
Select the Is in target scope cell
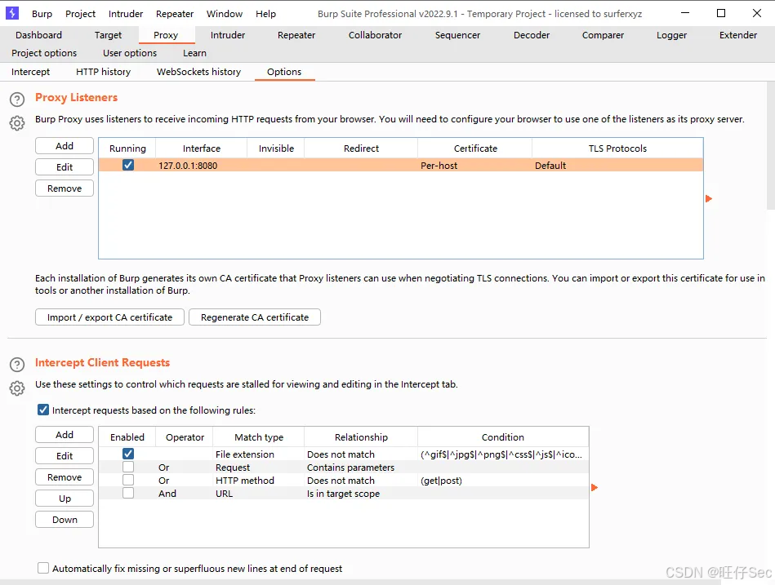(361, 493)
